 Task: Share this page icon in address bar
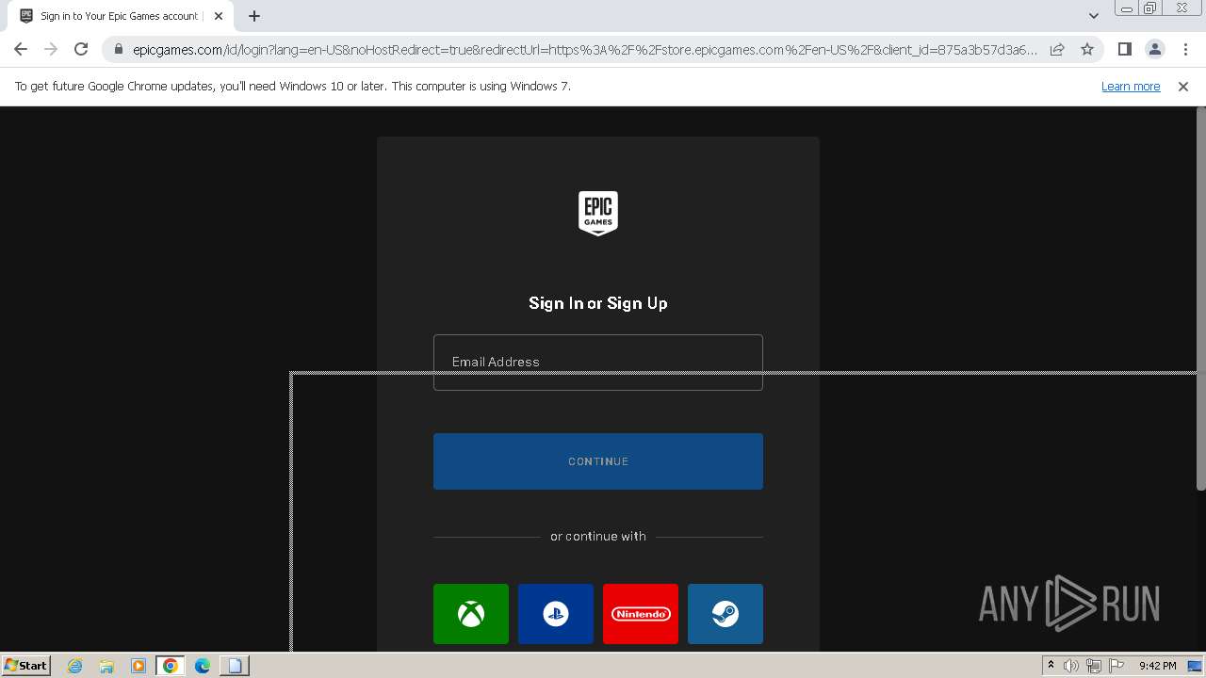(1057, 49)
